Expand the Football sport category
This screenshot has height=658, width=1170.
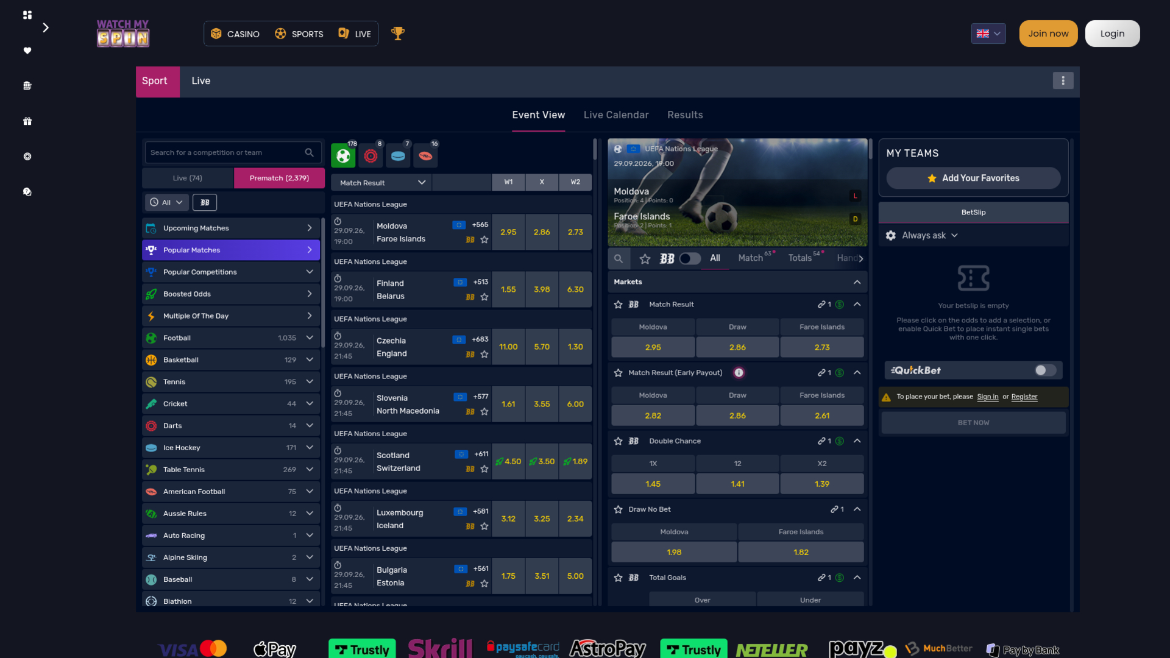(231, 338)
